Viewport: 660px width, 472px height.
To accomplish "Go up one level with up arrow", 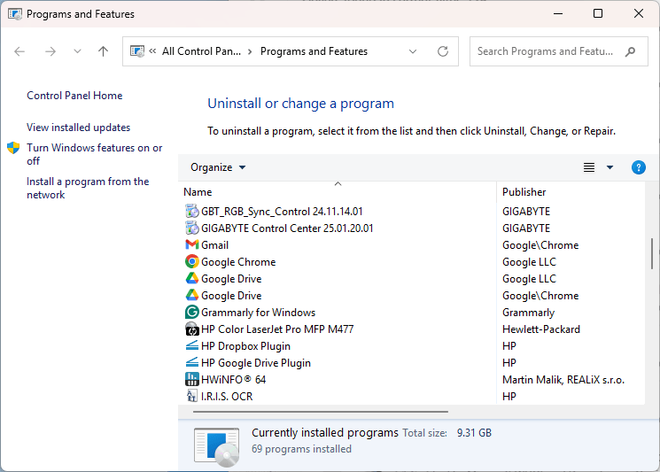I will 103,51.
